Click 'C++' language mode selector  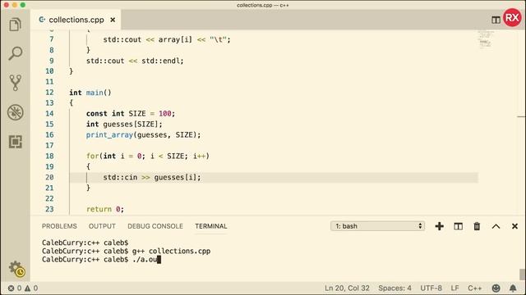coord(475,288)
